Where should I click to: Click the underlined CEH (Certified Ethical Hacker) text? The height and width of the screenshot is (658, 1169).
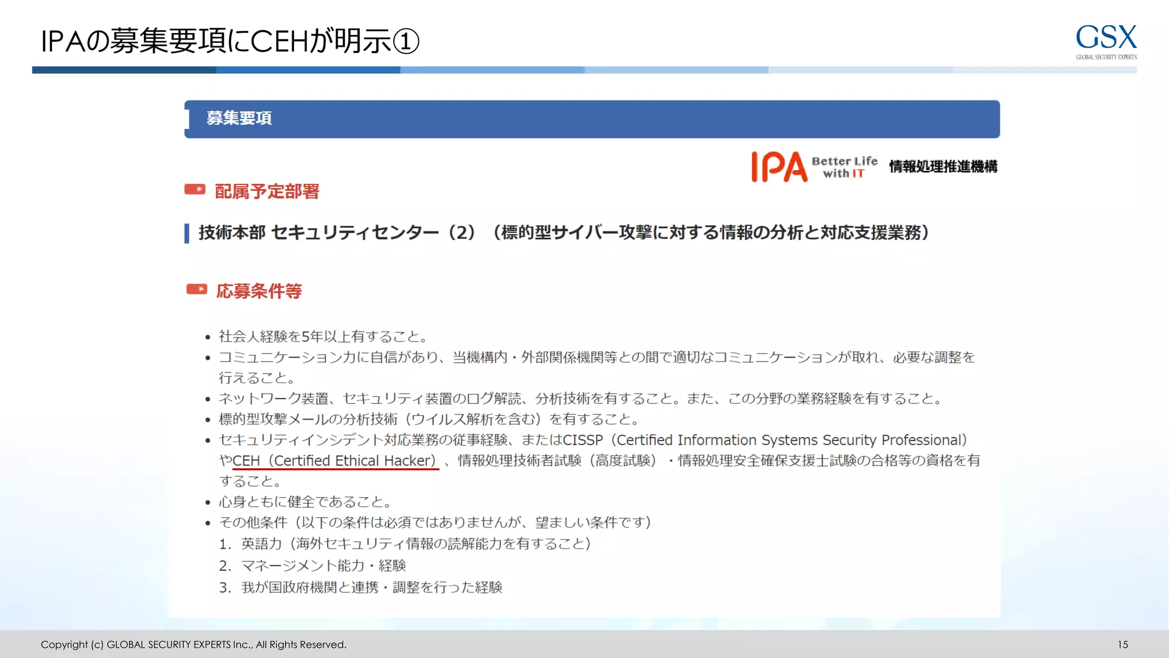(335, 461)
